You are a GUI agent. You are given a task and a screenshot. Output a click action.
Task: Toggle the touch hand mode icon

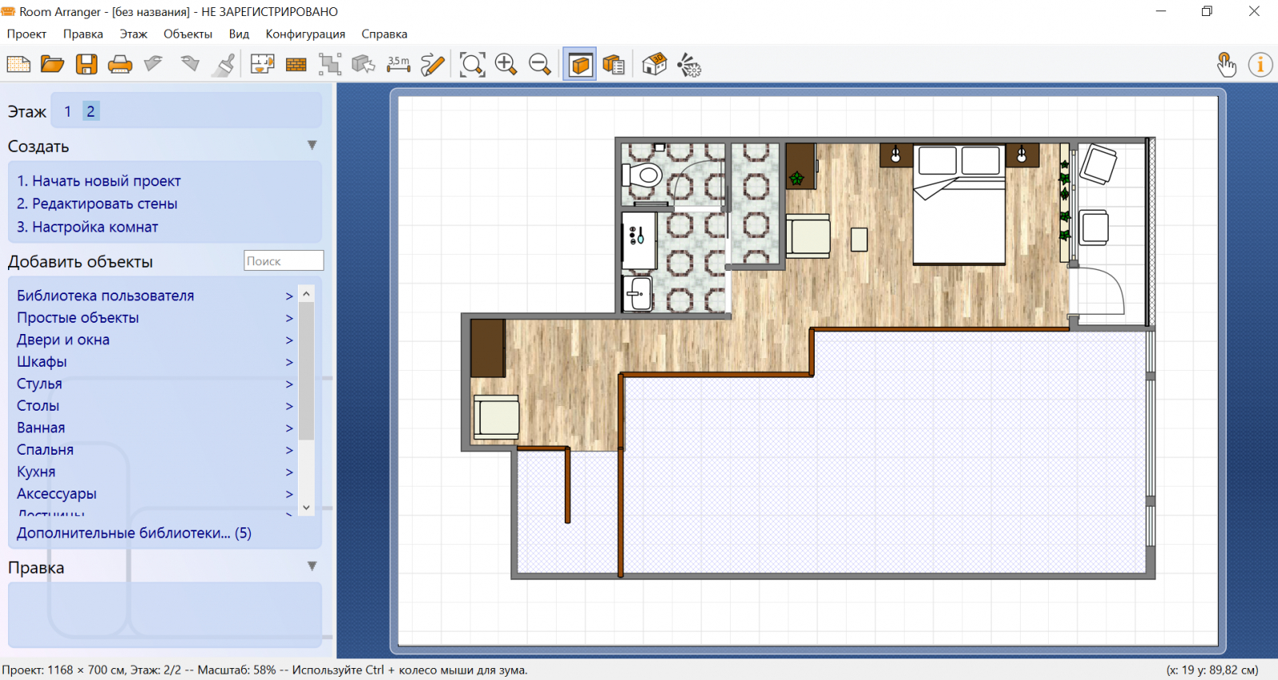(1226, 65)
